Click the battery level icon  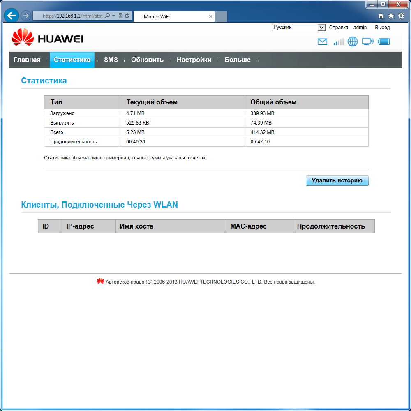pyautogui.click(x=384, y=42)
